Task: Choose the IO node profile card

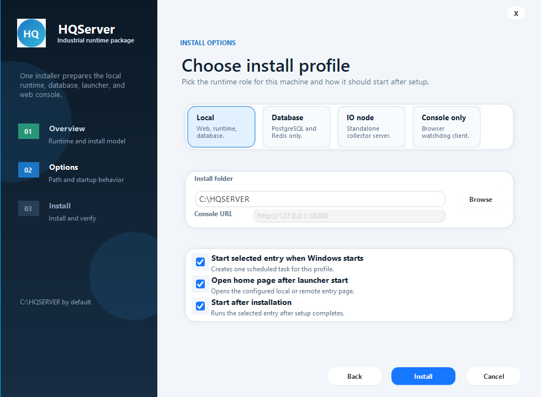Action: 371,127
